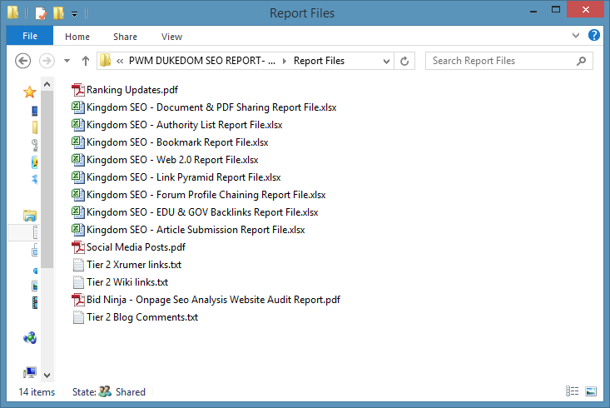
Task: Open the Videos library filmstrip icon
Action: [35, 302]
